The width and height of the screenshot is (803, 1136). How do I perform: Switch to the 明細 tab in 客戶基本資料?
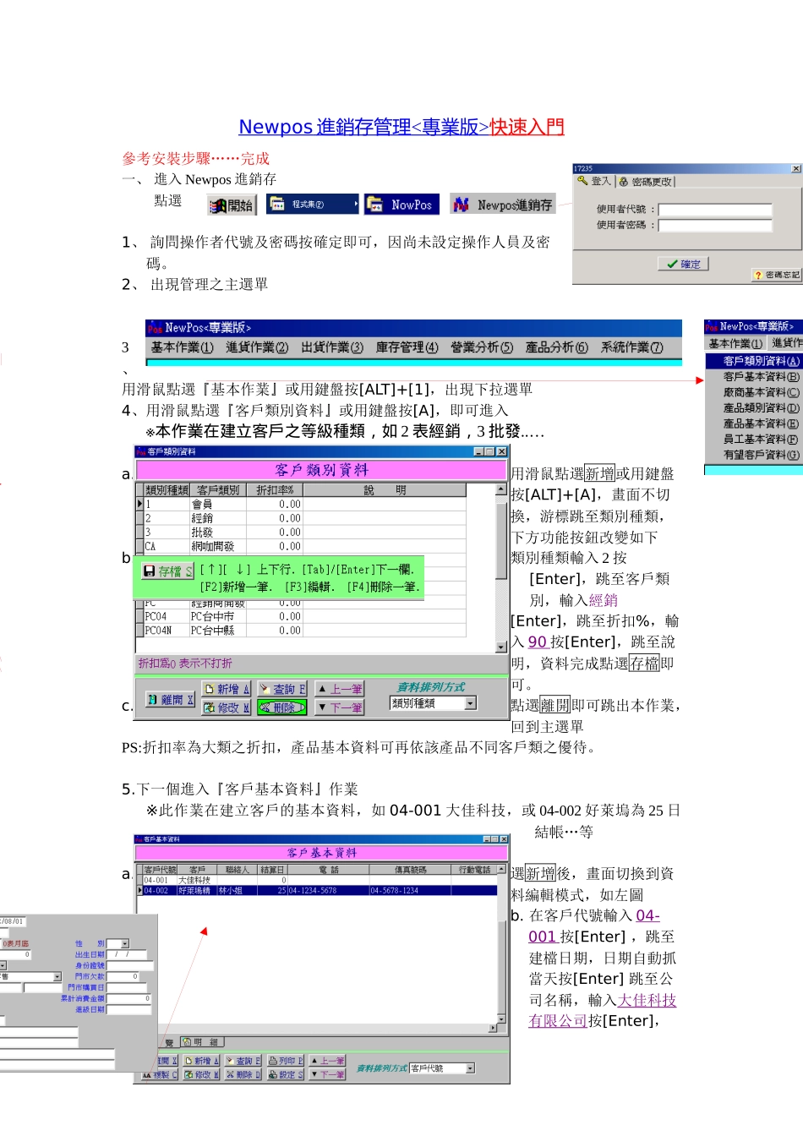point(200,1042)
